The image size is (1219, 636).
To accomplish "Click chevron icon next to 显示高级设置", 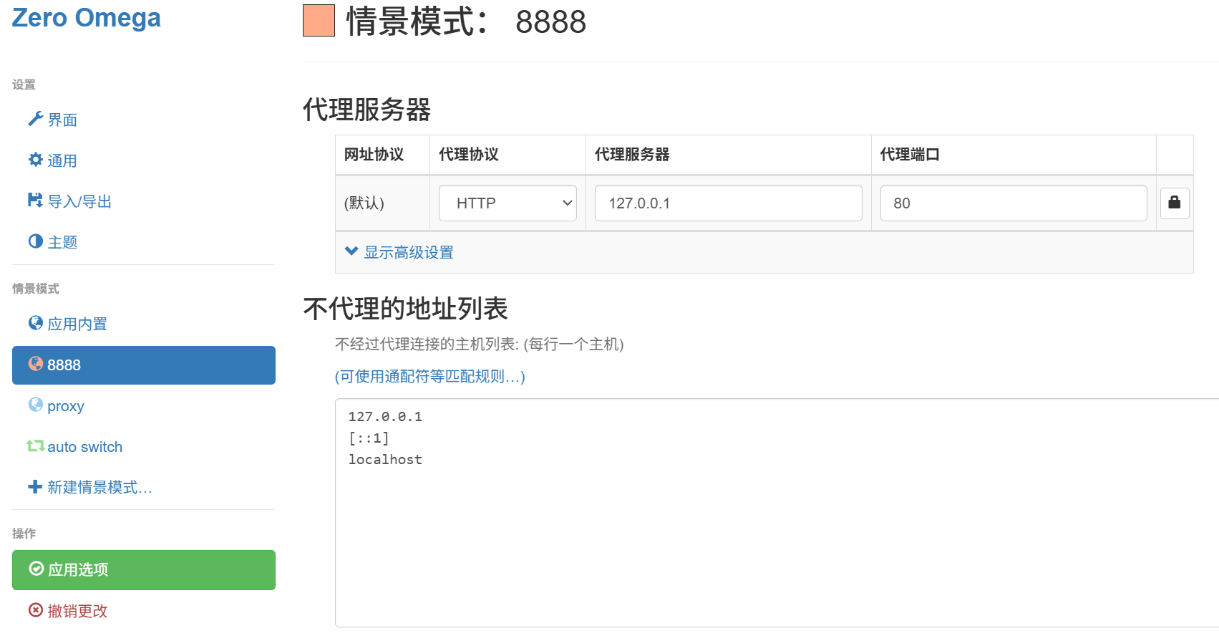I will [x=351, y=251].
